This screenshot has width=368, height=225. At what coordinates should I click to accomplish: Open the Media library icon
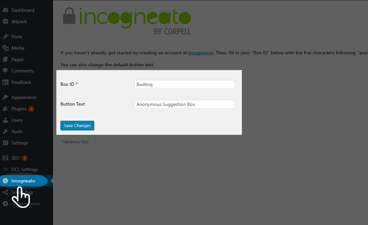(x=5, y=48)
